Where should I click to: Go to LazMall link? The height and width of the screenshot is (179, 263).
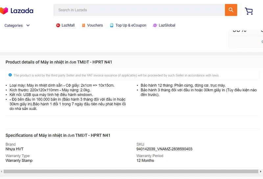pos(68,25)
